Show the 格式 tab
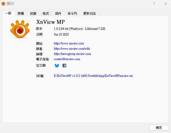Viewport: 171px width, 133px height. [46, 13]
